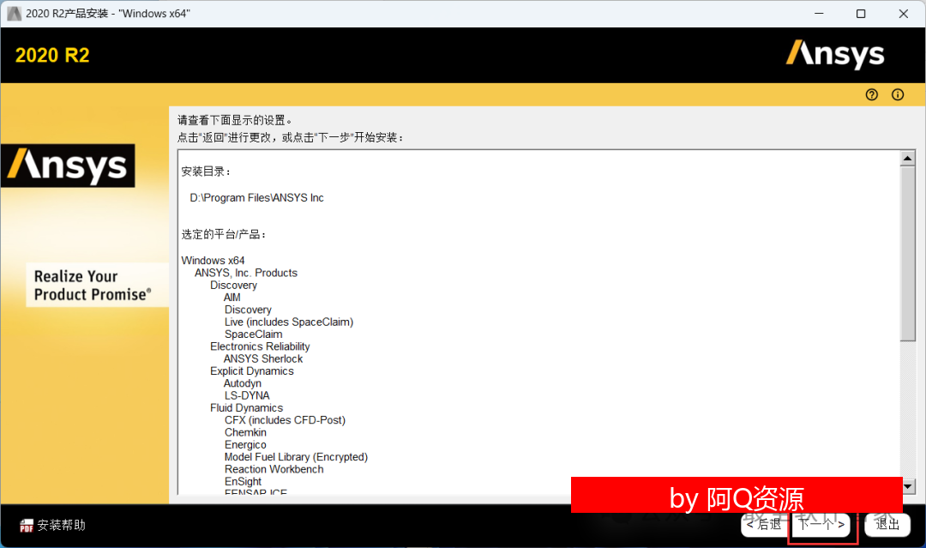Click the PDF icon beside 安装帮助

[x=27, y=525]
